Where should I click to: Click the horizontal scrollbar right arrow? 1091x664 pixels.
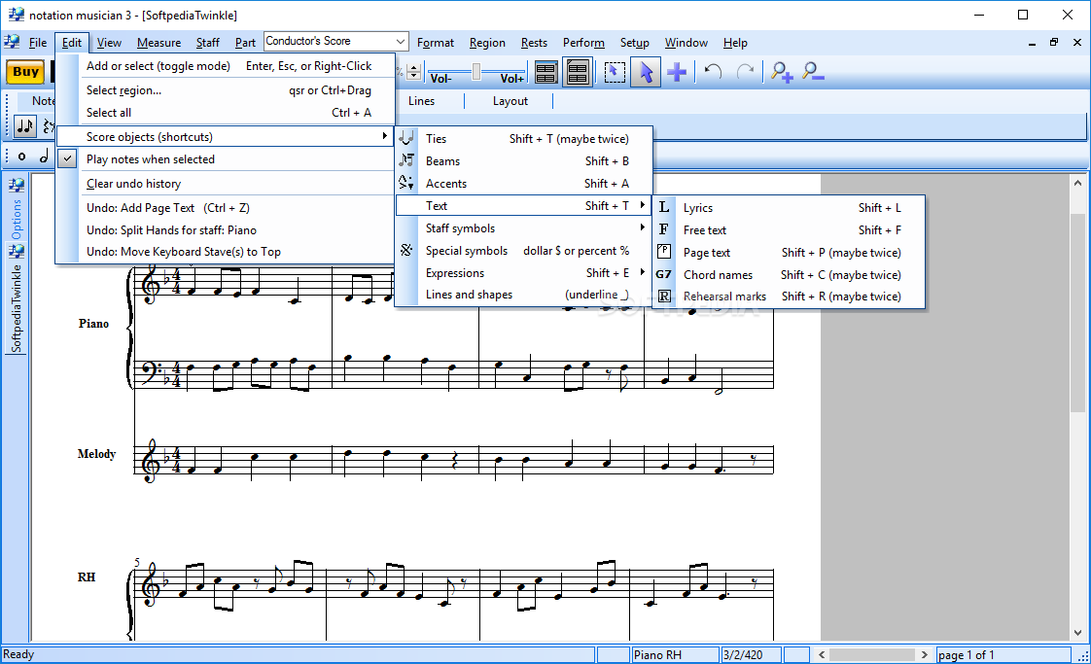[x=924, y=655]
